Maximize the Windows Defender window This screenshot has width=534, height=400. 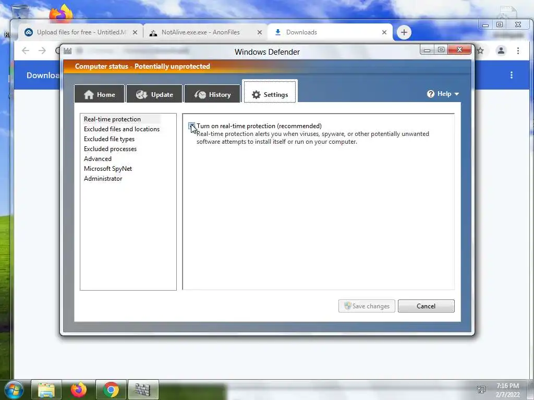pyautogui.click(x=441, y=50)
